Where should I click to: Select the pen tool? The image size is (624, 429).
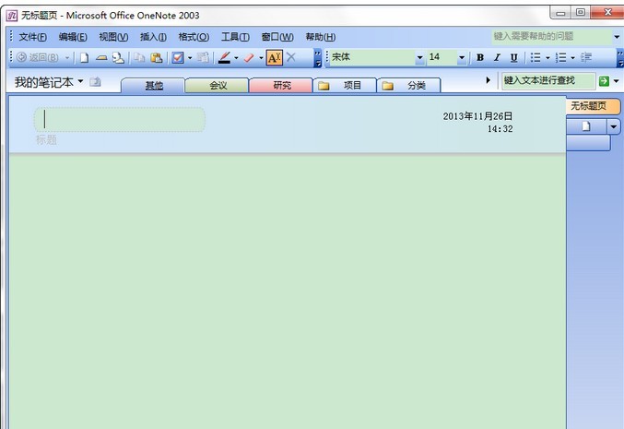pyautogui.click(x=225, y=58)
